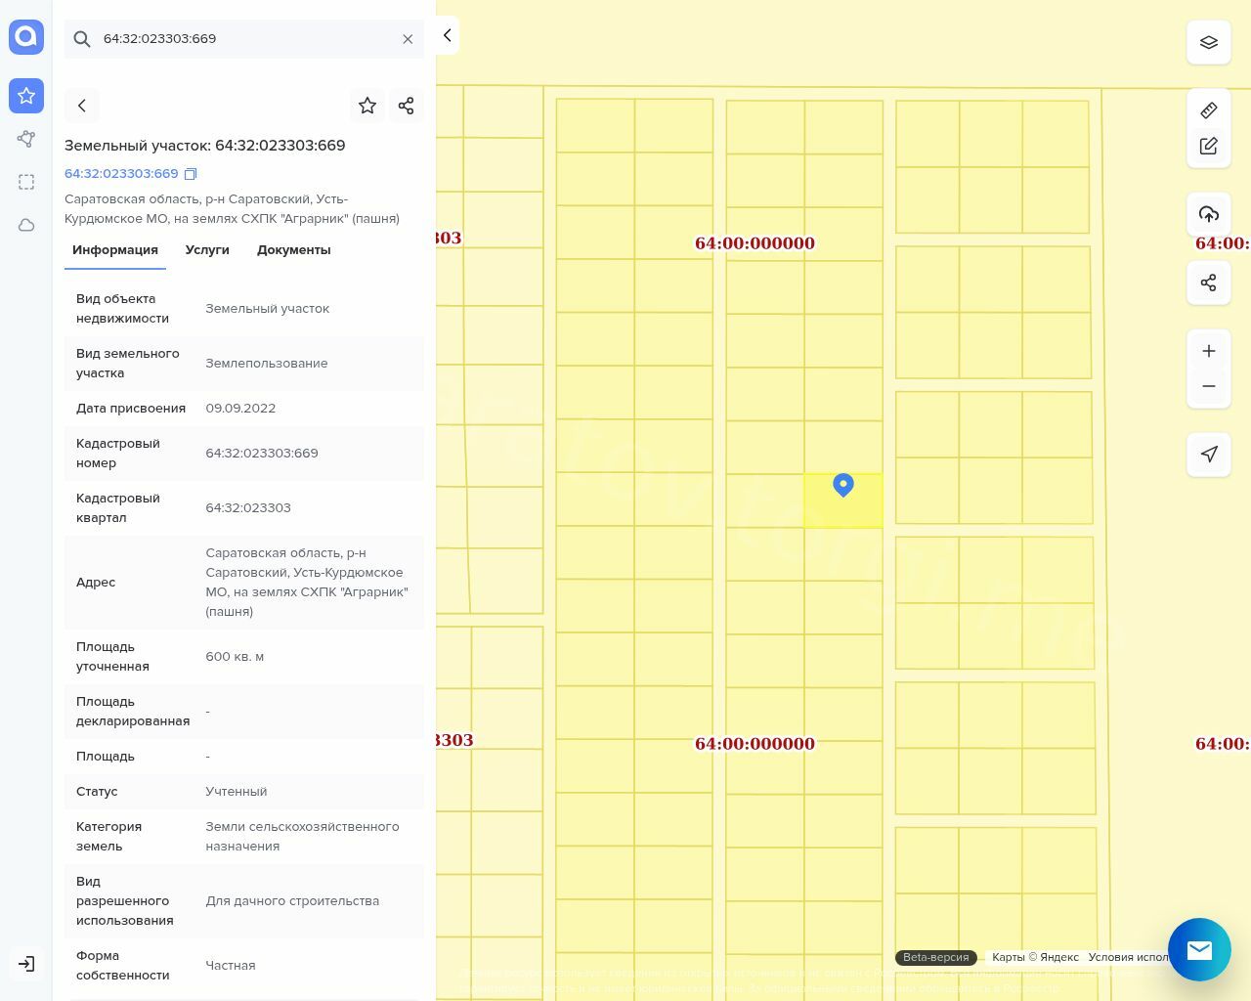1251x1001 pixels.
Task: Switch to the Услуги tab
Action: (207, 250)
